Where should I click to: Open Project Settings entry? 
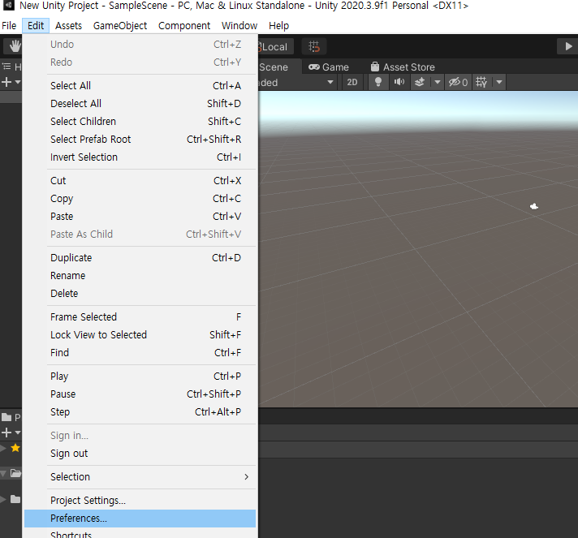coord(140,501)
